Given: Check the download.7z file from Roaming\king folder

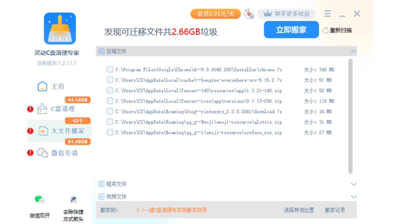Looking at the screenshot, I should 110,111.
